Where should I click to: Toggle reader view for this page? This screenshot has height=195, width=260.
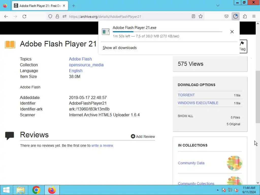click(x=193, y=16)
